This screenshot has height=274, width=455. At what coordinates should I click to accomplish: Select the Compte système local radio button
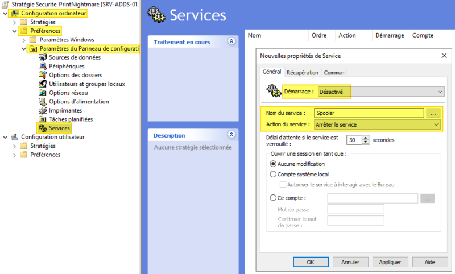pyautogui.click(x=273, y=175)
